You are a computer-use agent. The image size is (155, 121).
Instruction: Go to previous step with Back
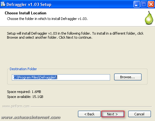point(89,114)
